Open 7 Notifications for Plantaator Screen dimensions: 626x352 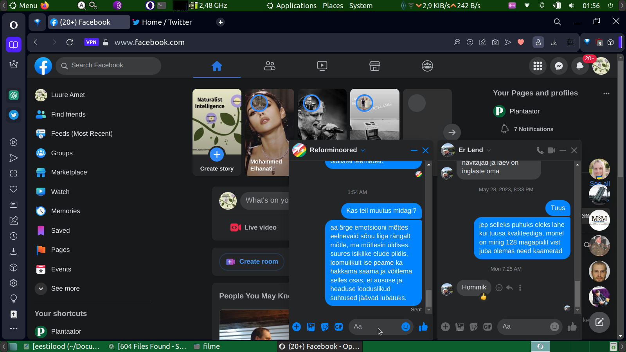pyautogui.click(x=527, y=129)
